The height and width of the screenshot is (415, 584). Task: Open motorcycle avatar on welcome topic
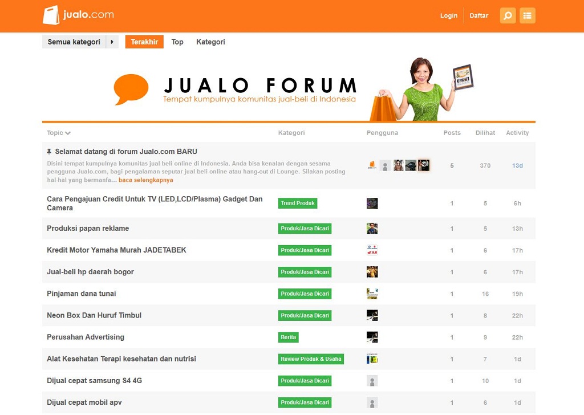coord(411,165)
